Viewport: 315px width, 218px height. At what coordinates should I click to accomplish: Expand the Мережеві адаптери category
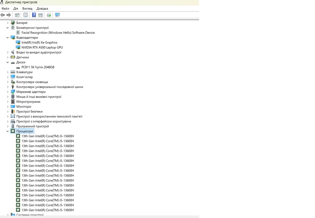tap(8, 92)
